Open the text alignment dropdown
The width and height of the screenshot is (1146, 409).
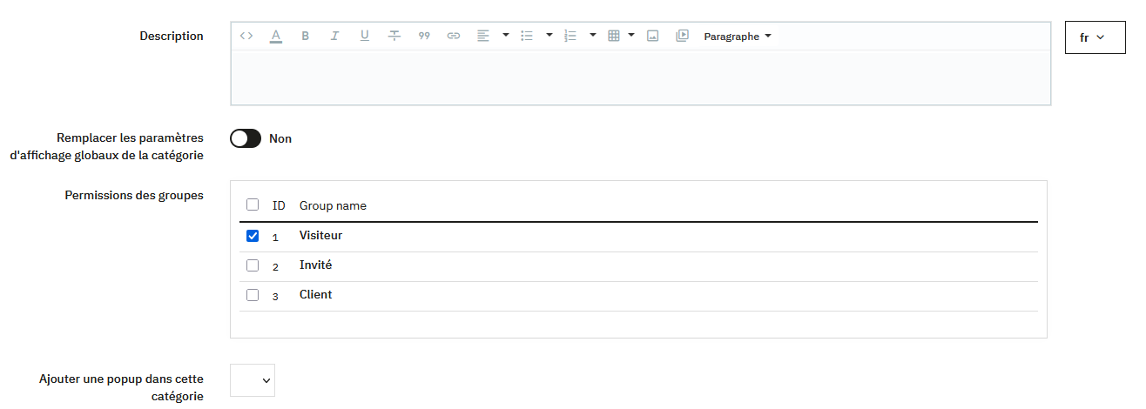coord(506,36)
